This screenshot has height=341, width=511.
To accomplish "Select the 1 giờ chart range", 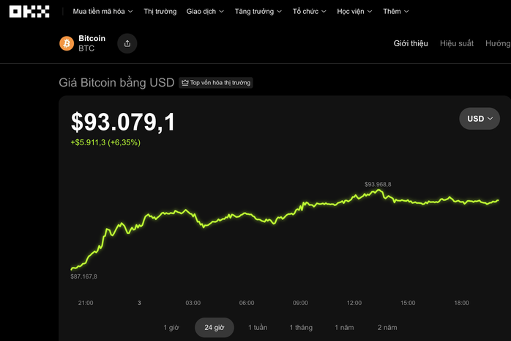I will (x=171, y=327).
